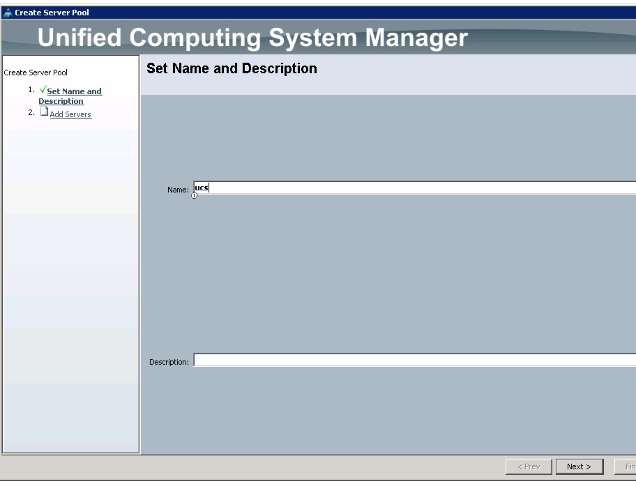Click the Set Name and Description page heading
Image resolution: width=636 pixels, height=486 pixels.
232,68
